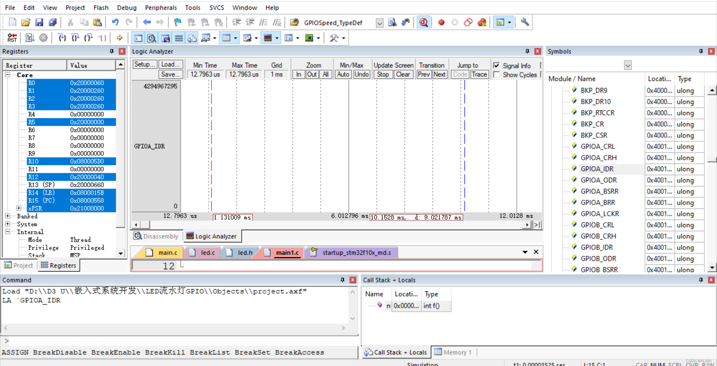Click Load... in Logic Analyzer
This screenshot has width=717, height=366.
tap(171, 64)
